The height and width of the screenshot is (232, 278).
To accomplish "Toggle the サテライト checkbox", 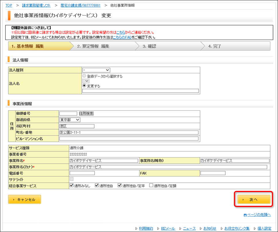I will point(72,179).
